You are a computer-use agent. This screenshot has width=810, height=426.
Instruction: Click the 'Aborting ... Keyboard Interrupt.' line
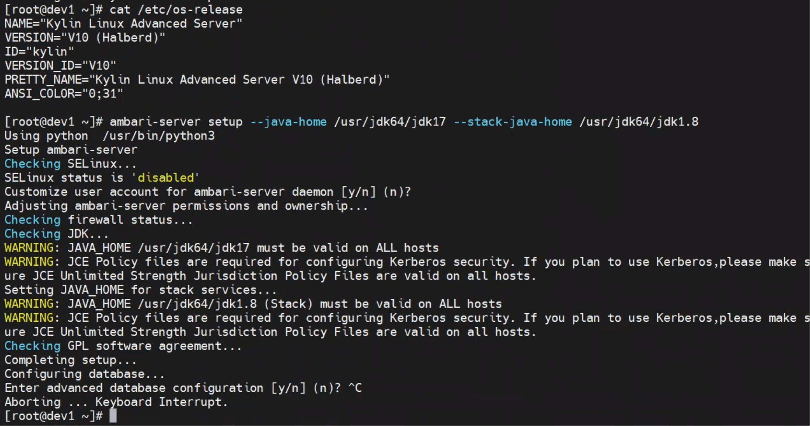(x=116, y=402)
